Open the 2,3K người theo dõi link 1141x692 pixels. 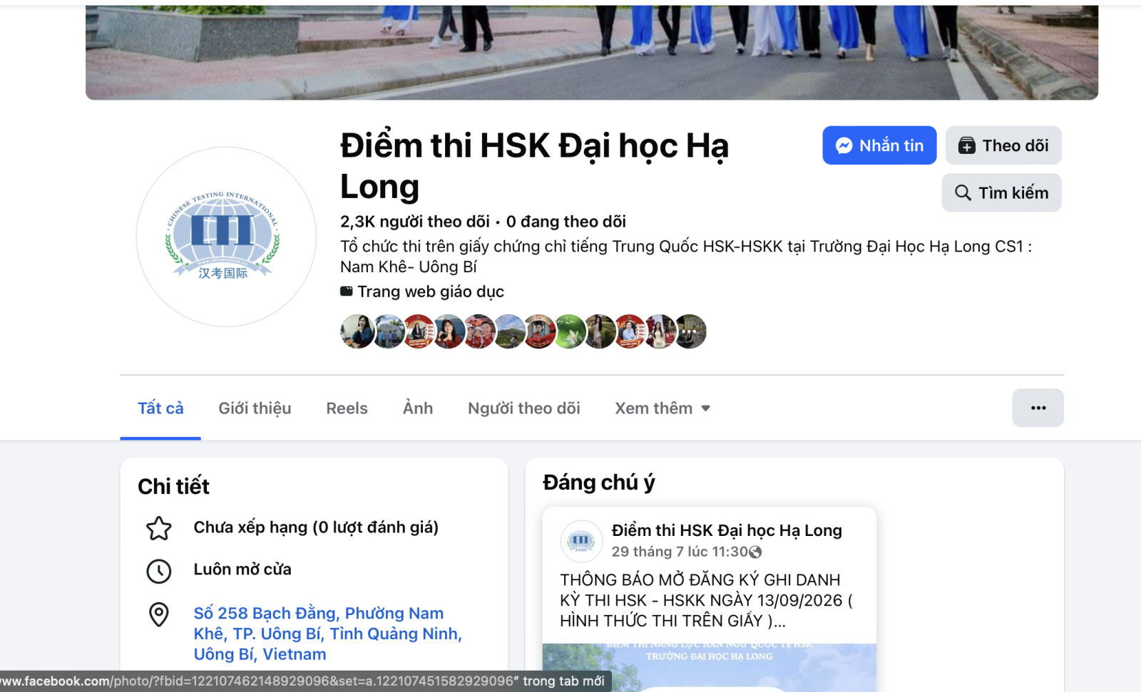coord(415,222)
